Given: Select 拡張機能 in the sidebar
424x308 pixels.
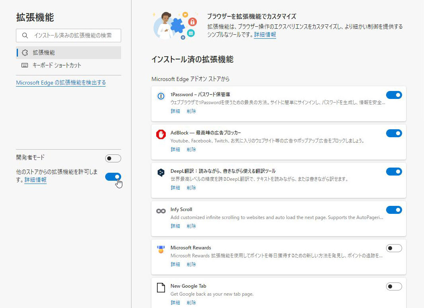Looking at the screenshot, I should [x=44, y=53].
